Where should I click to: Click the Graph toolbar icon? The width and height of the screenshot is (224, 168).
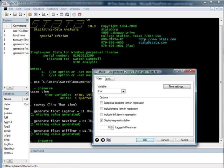pos(44,14)
